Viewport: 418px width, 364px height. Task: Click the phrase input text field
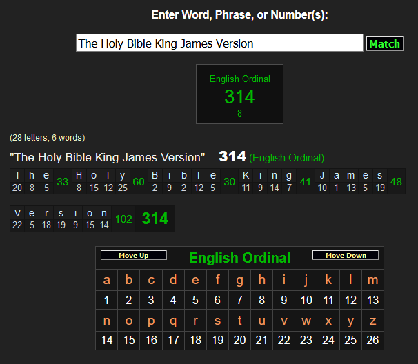pyautogui.click(x=219, y=43)
